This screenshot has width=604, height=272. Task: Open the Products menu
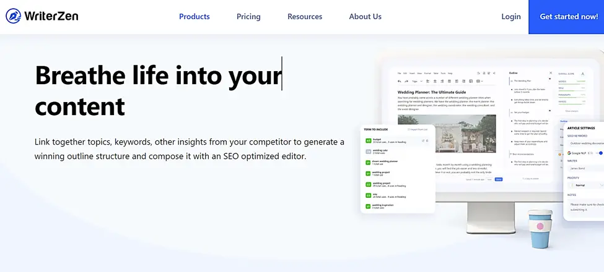tap(195, 17)
